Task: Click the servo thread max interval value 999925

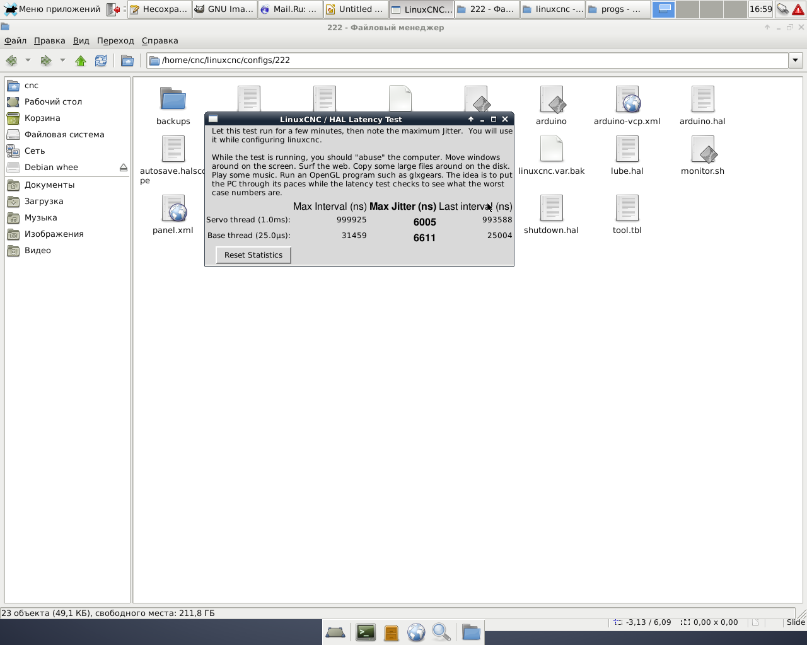Action: pos(352,220)
